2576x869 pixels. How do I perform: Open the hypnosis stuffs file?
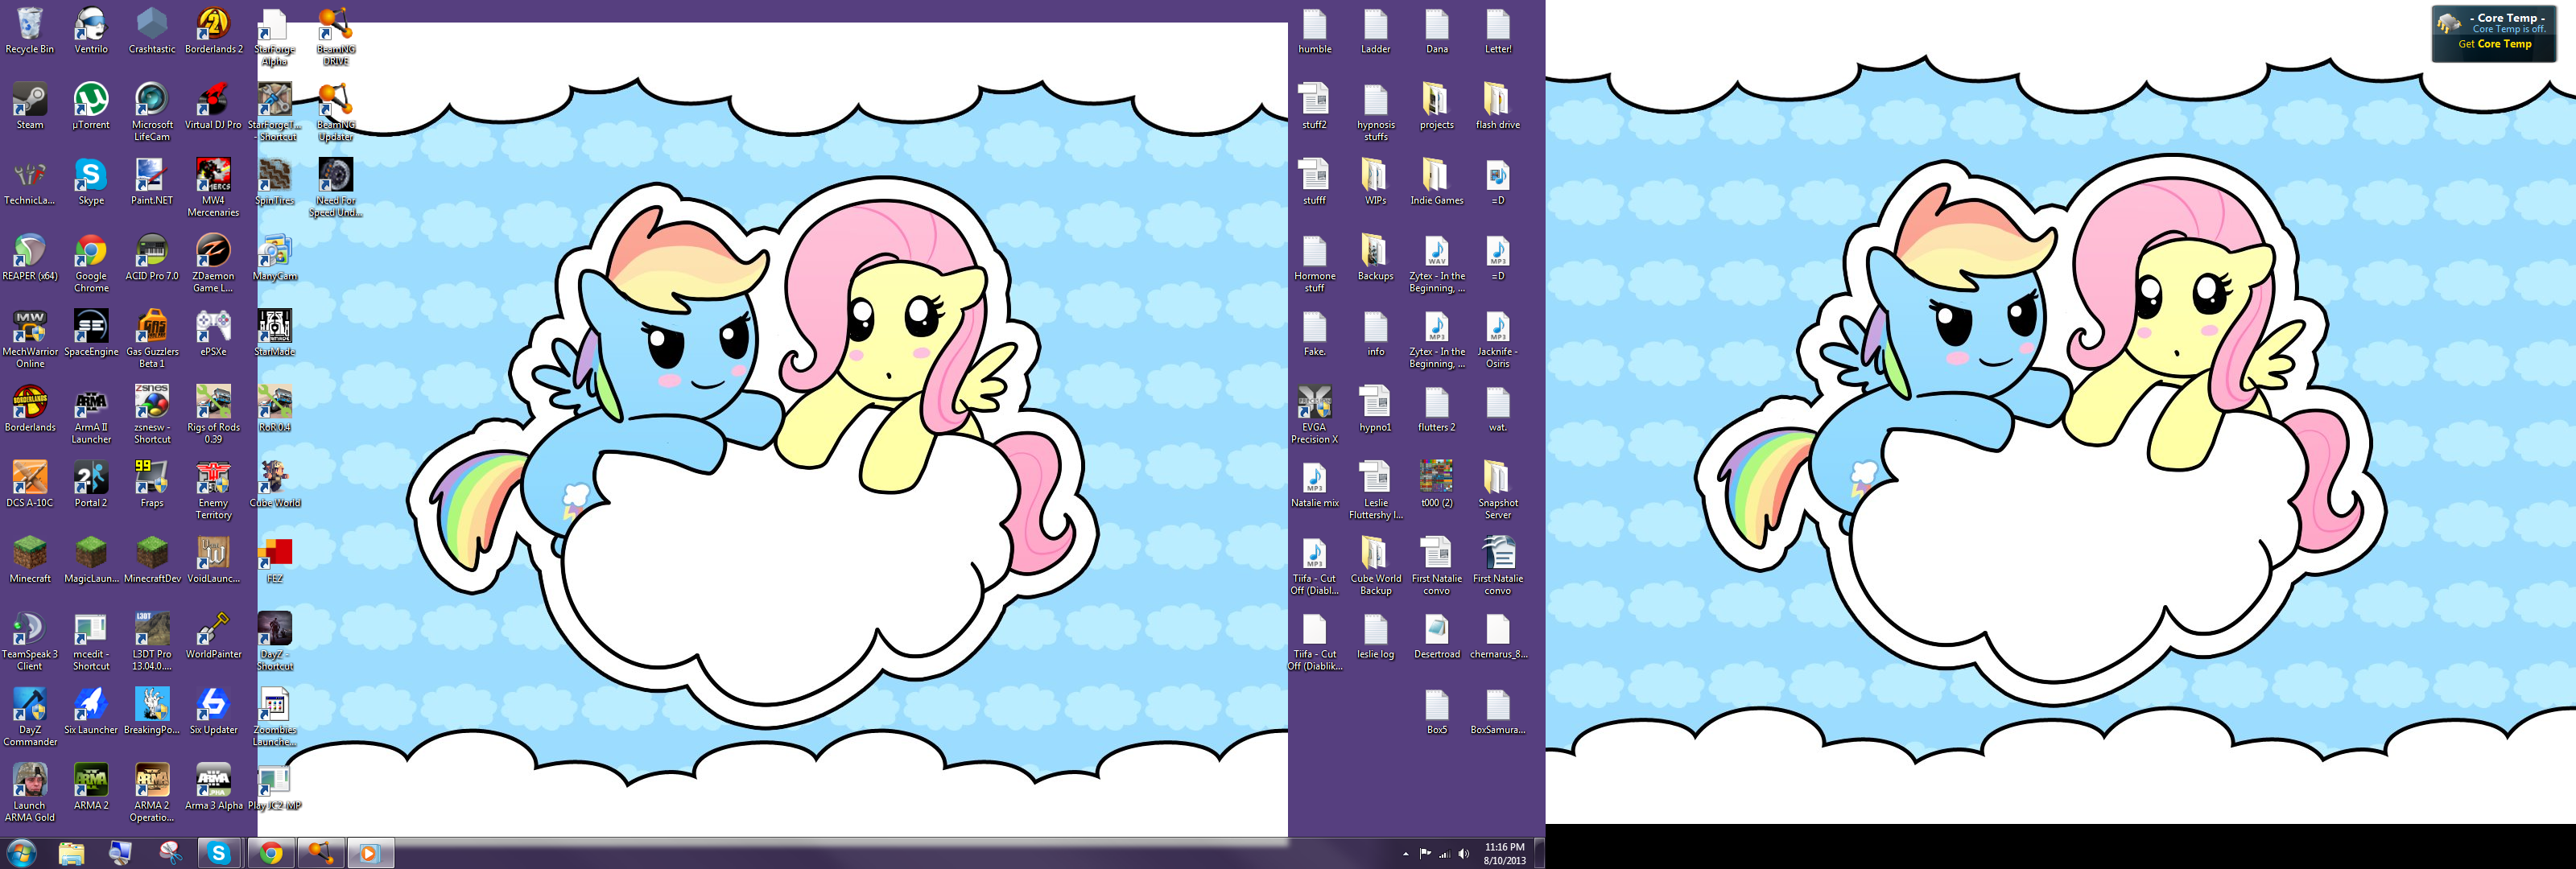tap(1375, 112)
